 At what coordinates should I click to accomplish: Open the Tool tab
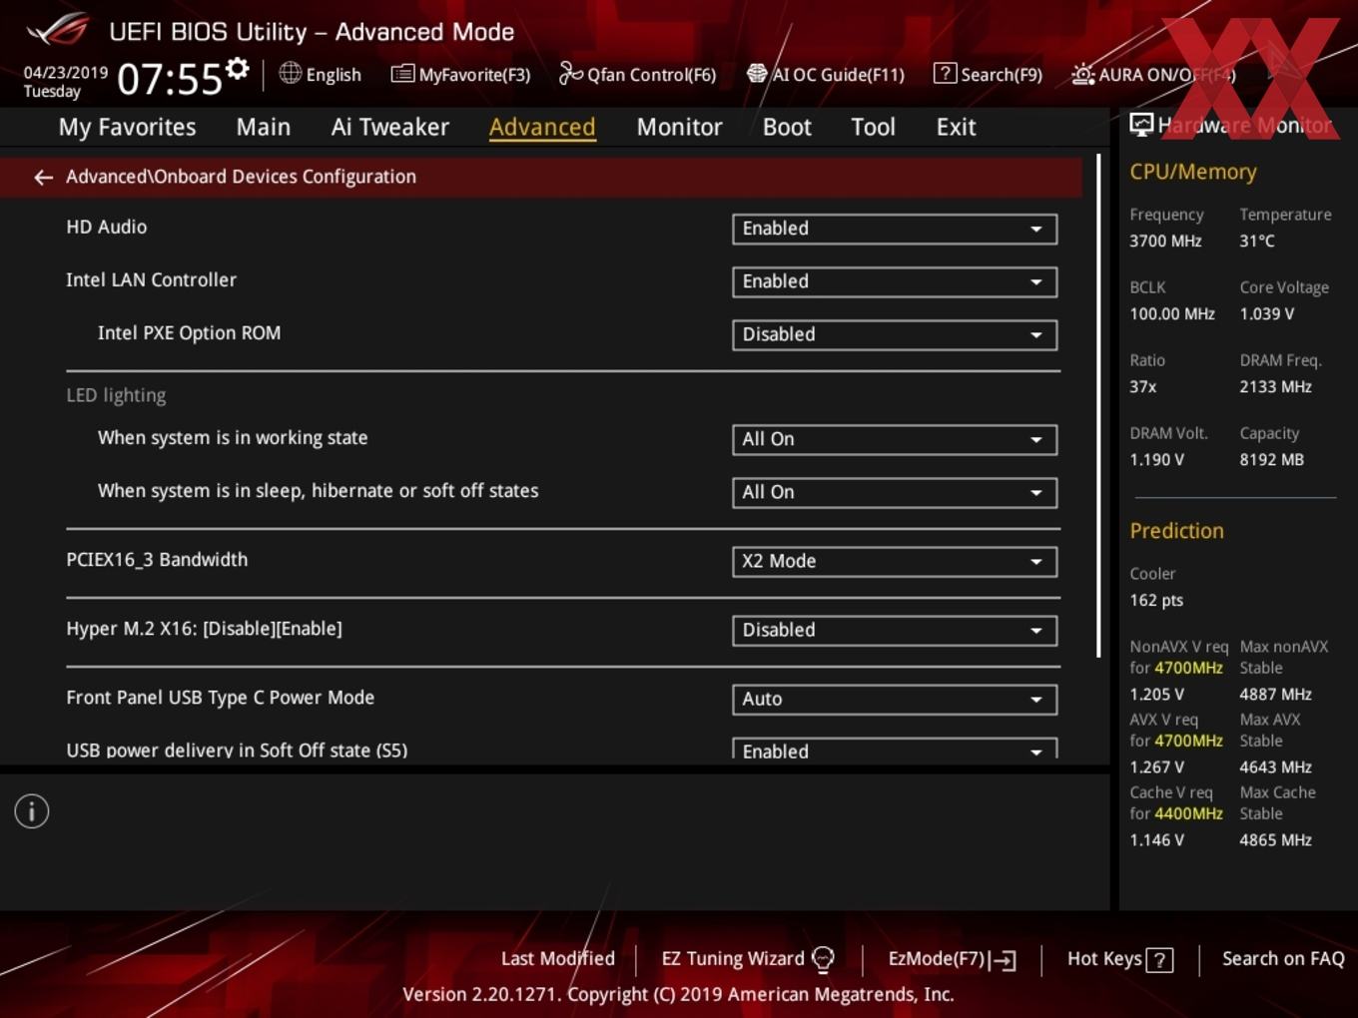873,127
